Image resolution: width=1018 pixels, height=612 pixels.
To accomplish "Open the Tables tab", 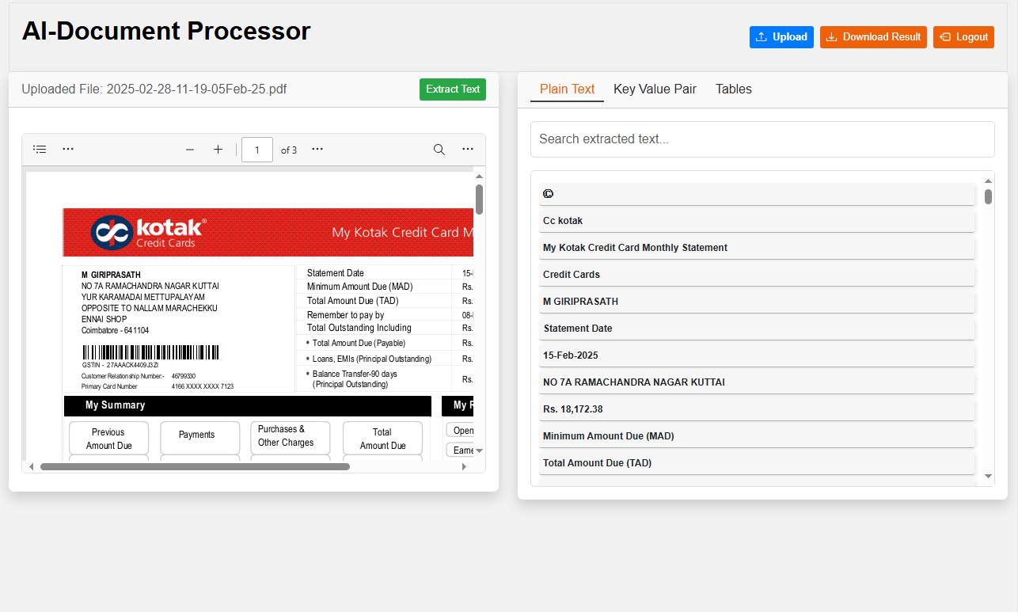I will click(733, 89).
